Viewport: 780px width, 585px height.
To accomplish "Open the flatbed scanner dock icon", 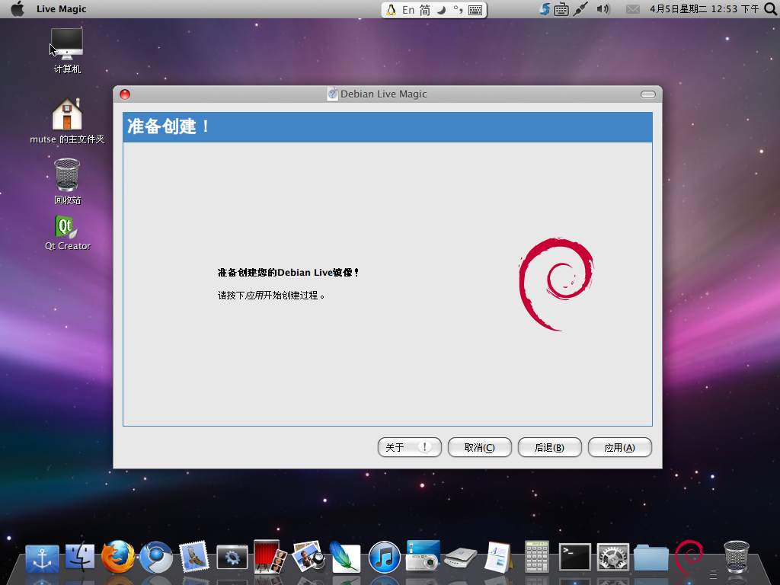I will pyautogui.click(x=461, y=558).
